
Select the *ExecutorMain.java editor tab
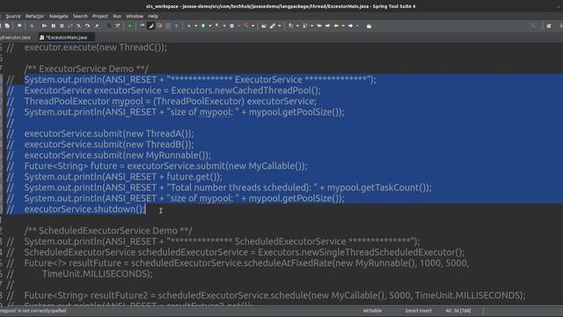point(67,37)
